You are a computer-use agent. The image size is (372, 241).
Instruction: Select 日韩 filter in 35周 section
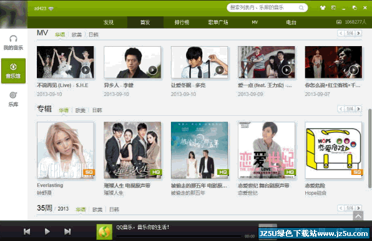pyautogui.click(x=114, y=209)
